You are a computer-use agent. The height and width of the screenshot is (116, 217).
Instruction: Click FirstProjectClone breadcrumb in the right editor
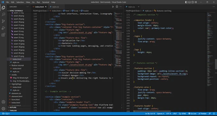132,11
